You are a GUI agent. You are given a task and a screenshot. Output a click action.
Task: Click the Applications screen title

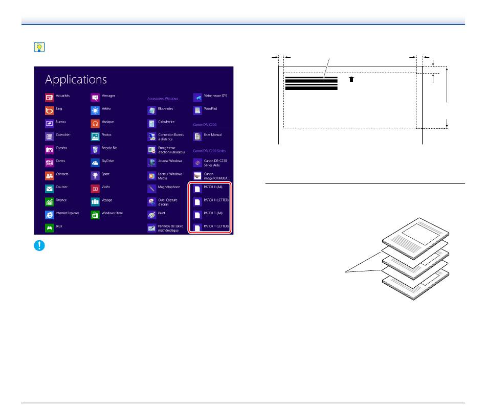coord(76,80)
